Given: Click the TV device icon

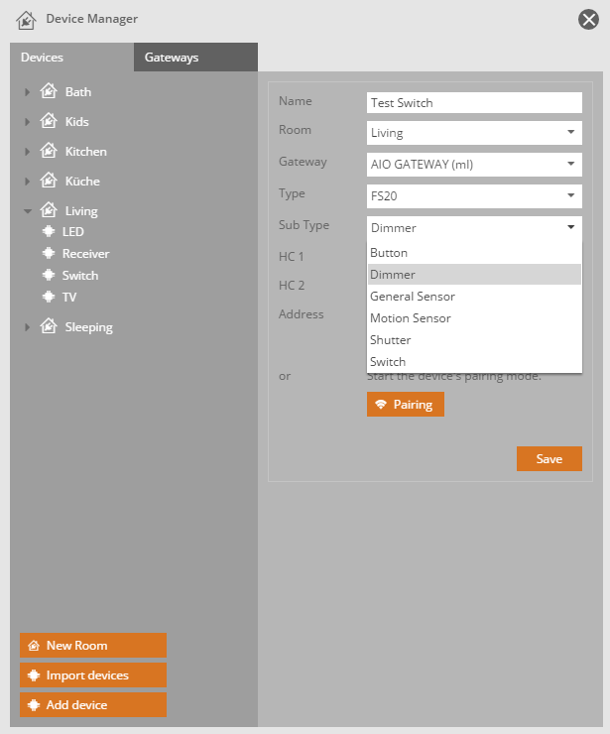Looking at the screenshot, I should coord(49,297).
